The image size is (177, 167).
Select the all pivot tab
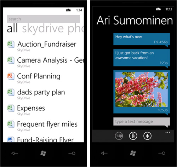pyautogui.click(x=12, y=28)
